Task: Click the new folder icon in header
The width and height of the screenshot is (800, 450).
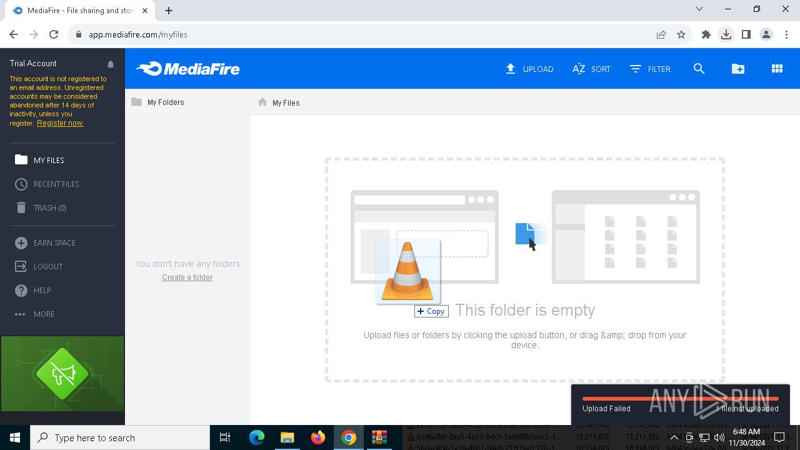Action: coord(738,69)
